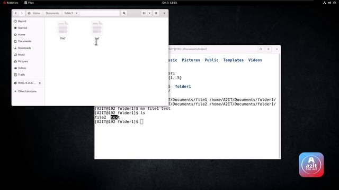This screenshot has width=339, height=190.
Task: Open Documents in sidebar
Action: click(28, 41)
